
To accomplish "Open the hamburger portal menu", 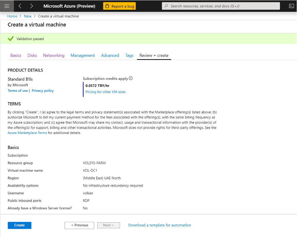I will point(7,6).
